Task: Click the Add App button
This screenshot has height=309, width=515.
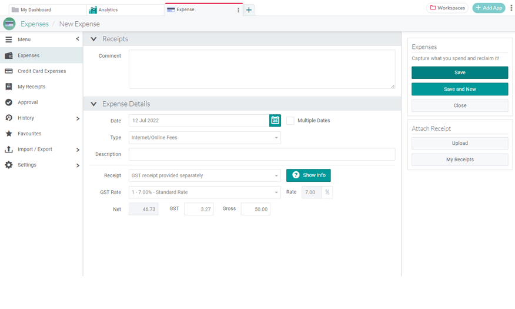Action: [x=489, y=8]
